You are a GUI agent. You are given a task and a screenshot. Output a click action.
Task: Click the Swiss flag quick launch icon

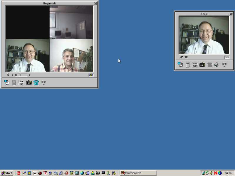(19, 173)
